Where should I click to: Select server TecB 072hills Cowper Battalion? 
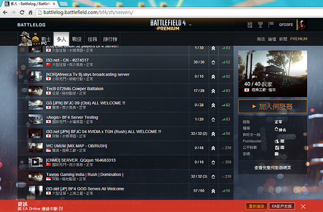(x=125, y=91)
